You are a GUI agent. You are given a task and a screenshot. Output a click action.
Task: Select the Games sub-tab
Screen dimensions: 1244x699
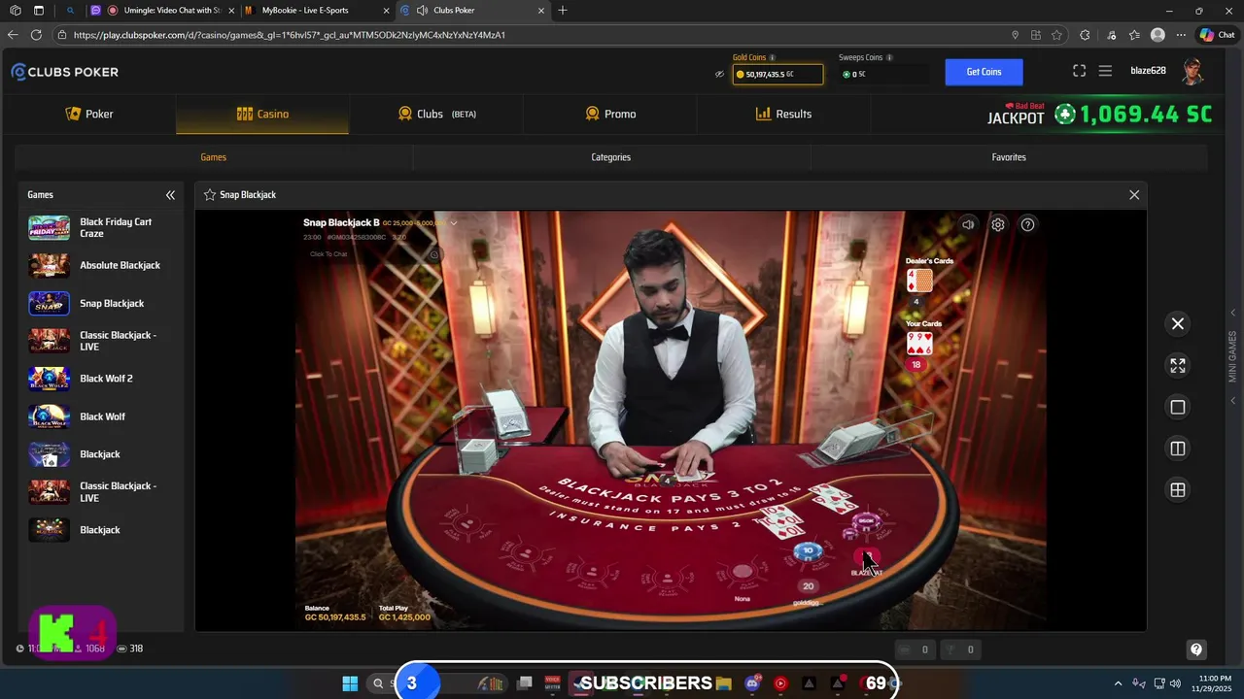(x=213, y=157)
